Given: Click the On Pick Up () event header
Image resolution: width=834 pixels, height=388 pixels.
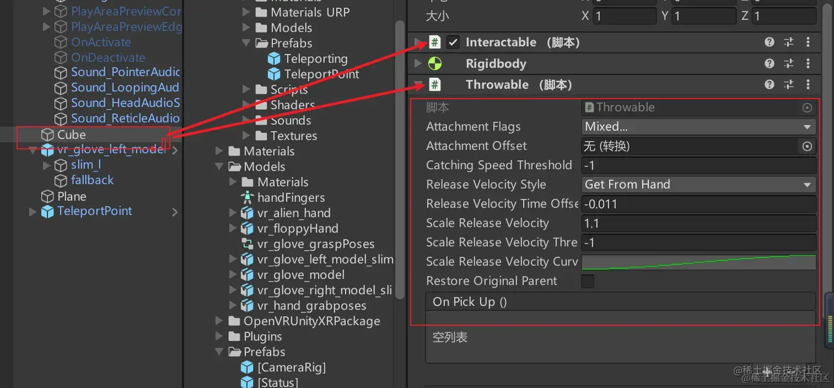Looking at the screenshot, I should coord(620,301).
